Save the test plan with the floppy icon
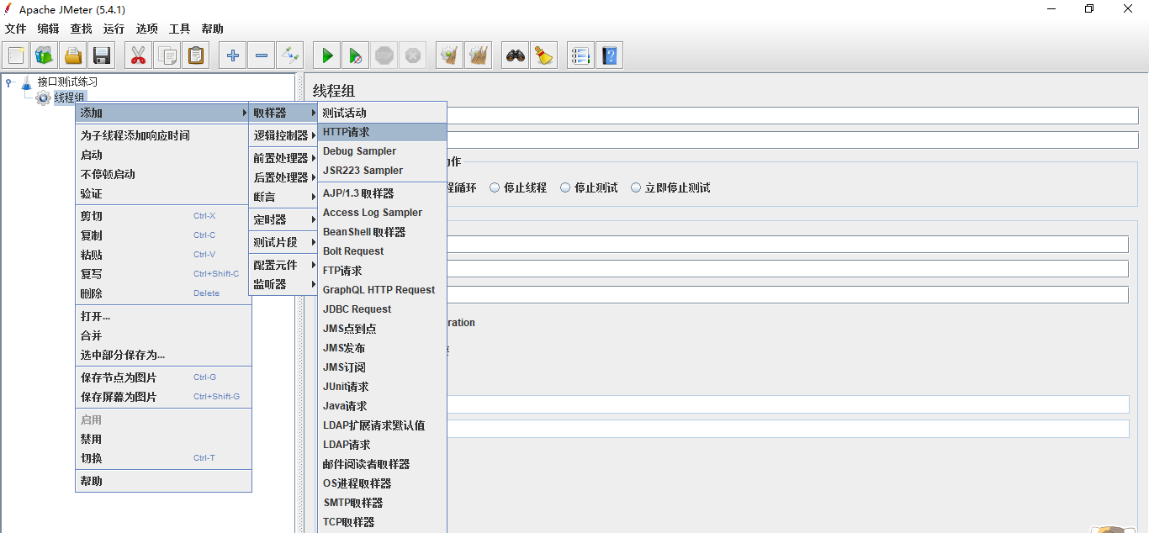 pos(102,55)
